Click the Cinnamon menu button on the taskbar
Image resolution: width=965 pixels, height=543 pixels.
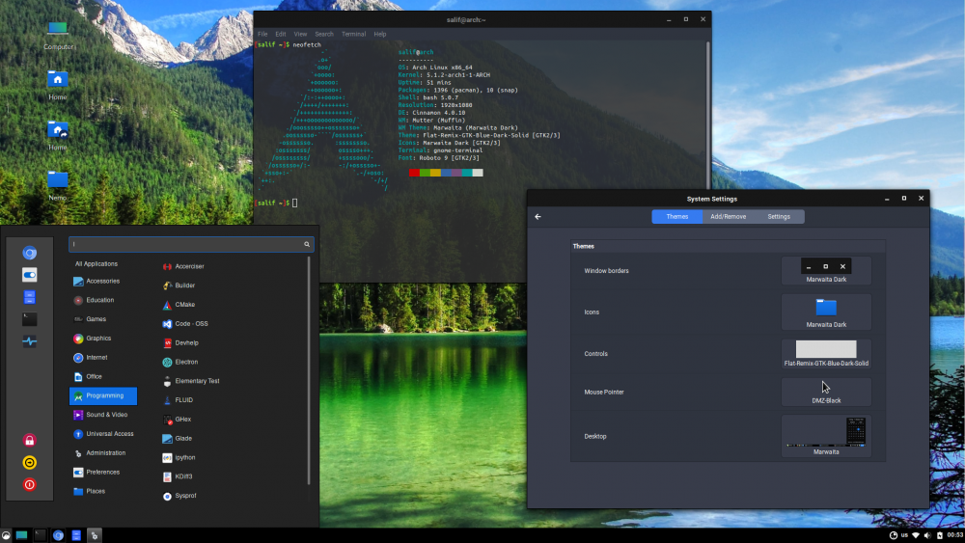coord(6,535)
